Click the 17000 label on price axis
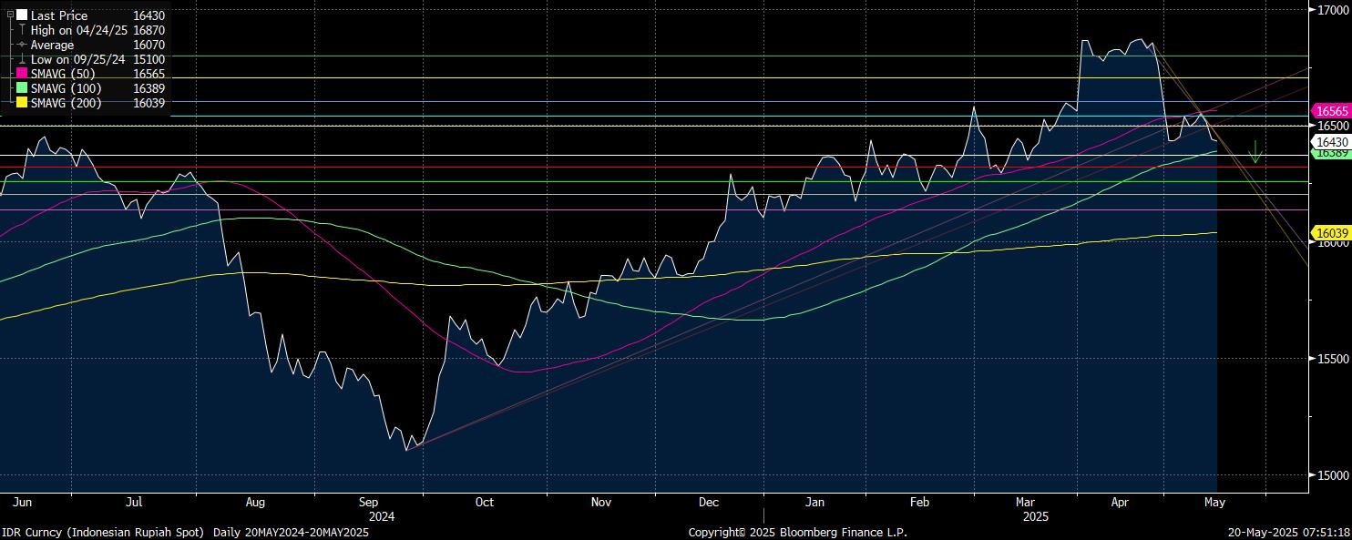This screenshot has height=540, width=1352. 1331,10
